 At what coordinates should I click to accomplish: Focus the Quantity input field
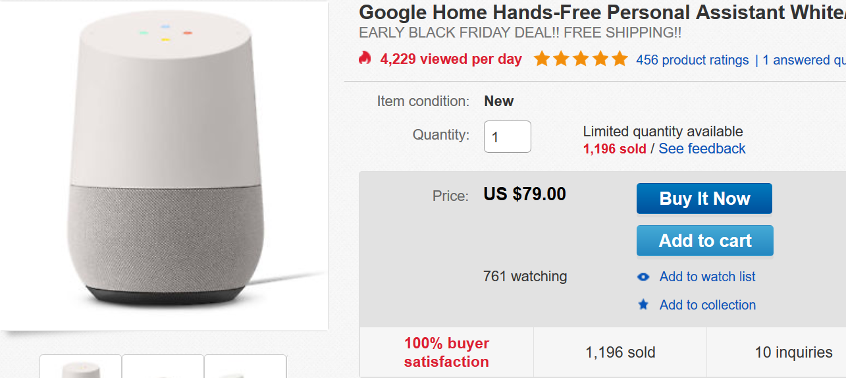pyautogui.click(x=507, y=137)
